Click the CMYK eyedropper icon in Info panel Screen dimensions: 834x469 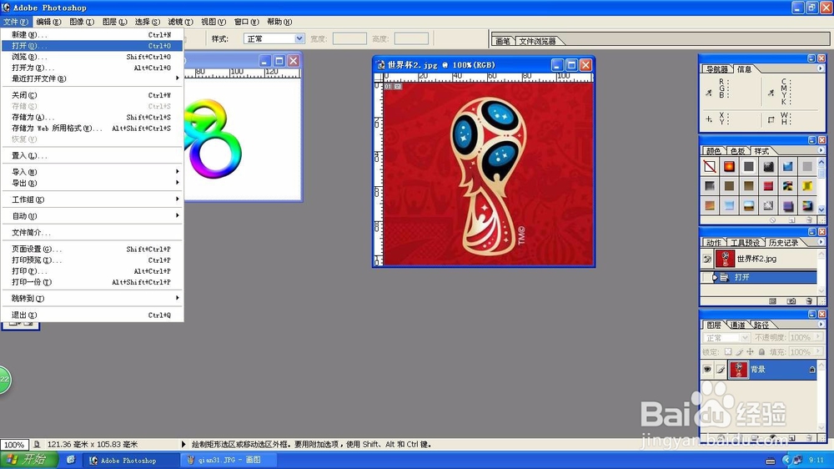coord(771,92)
